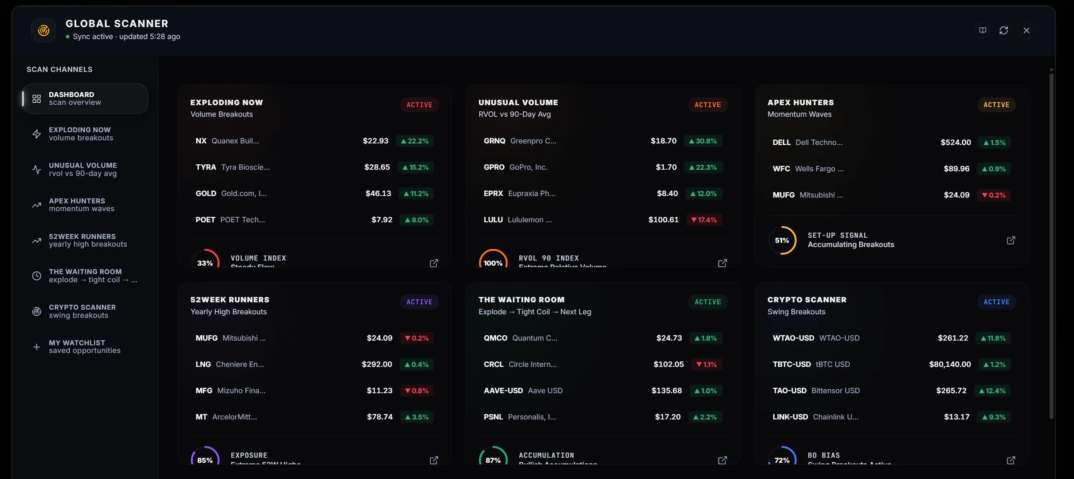Viewport: 1074px width, 479px height.
Task: Click the lightning bolt Exploding Now icon
Action: (x=37, y=134)
